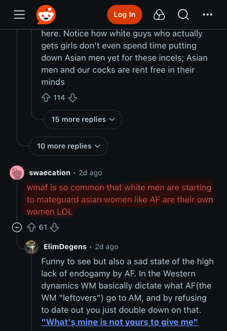227x331 pixels.
Task: Upvote the comment with 114 points
Action: (46, 98)
